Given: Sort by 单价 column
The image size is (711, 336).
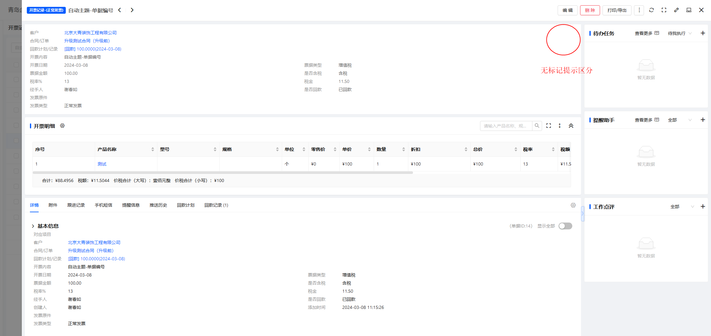Looking at the screenshot, I should [369, 149].
